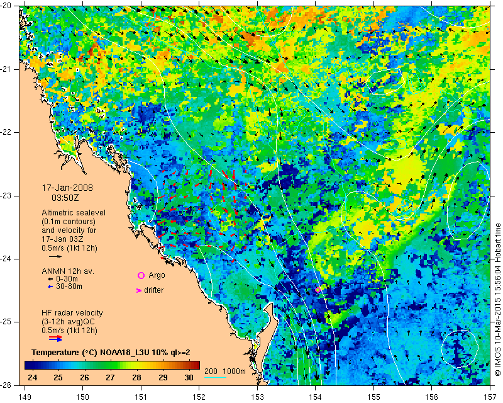The height and width of the screenshot is (403, 503).
Task: Click the '1000m' contour depth label
Action: 234,371
